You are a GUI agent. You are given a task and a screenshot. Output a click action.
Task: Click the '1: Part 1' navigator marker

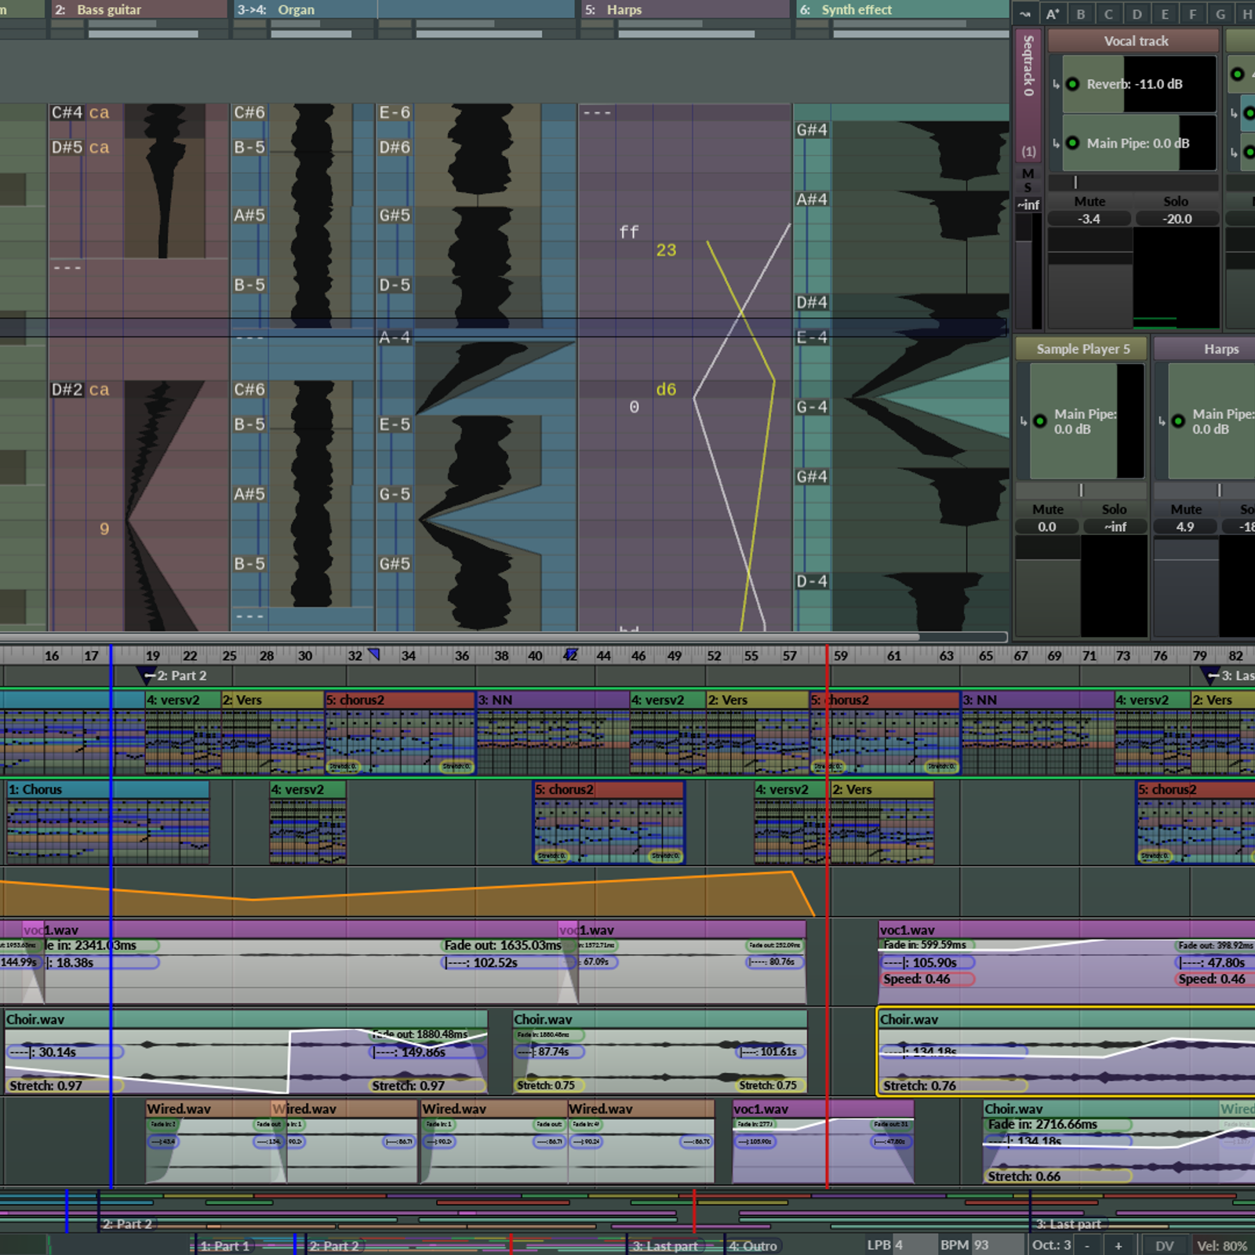[224, 1246]
